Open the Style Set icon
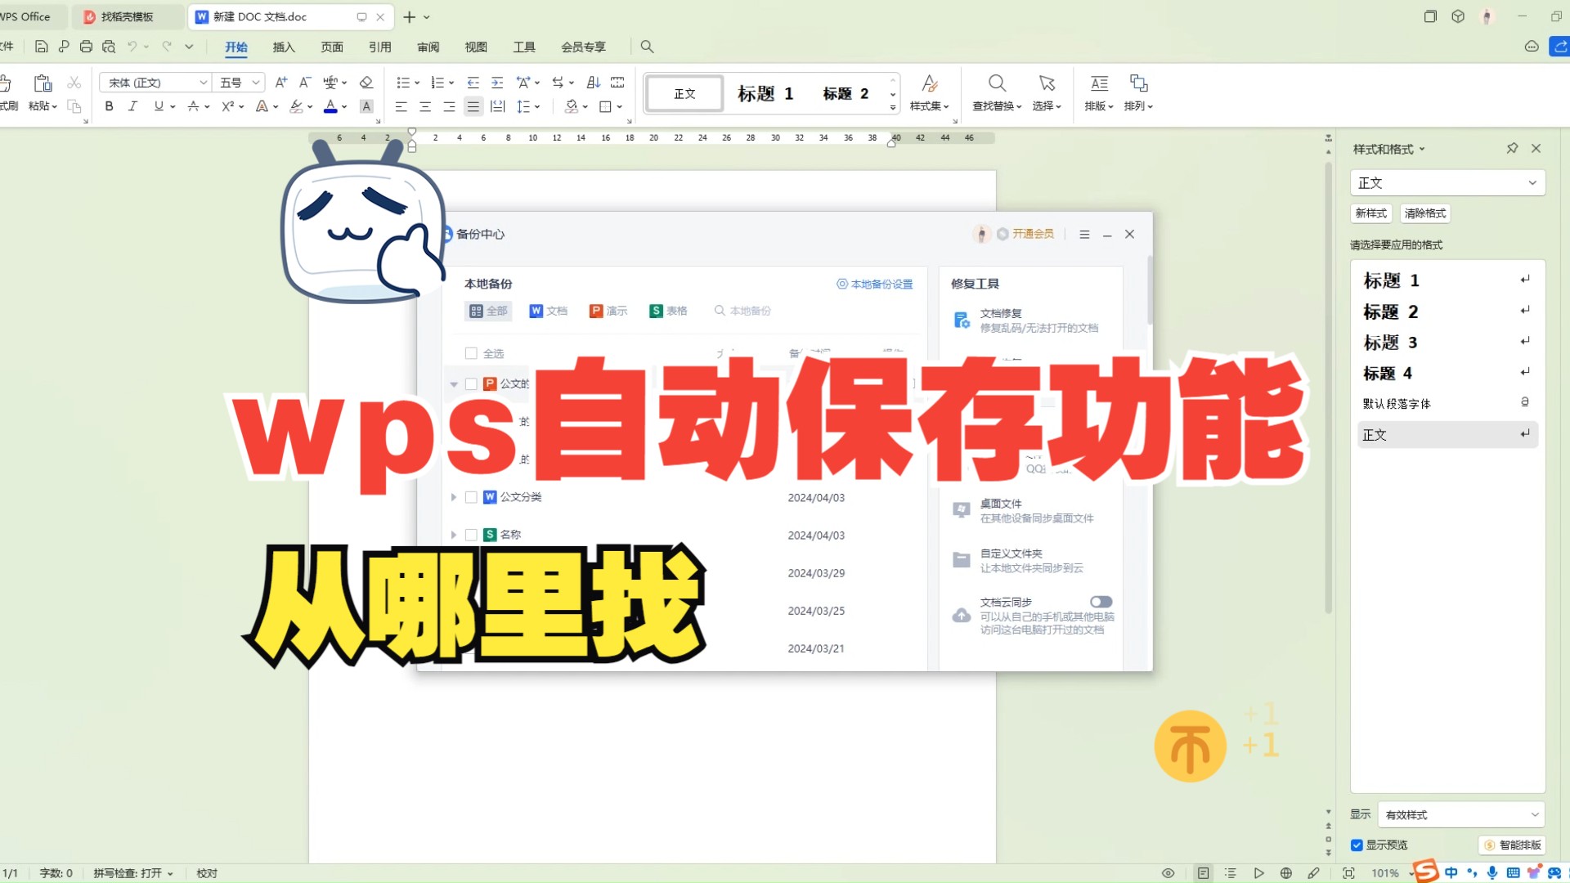Screen dimensions: 1570x883 [929, 92]
